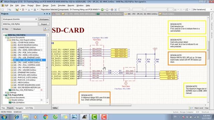Viewport: 214px width, 120px height.
Task: Open the File menu
Action: (12, 6)
